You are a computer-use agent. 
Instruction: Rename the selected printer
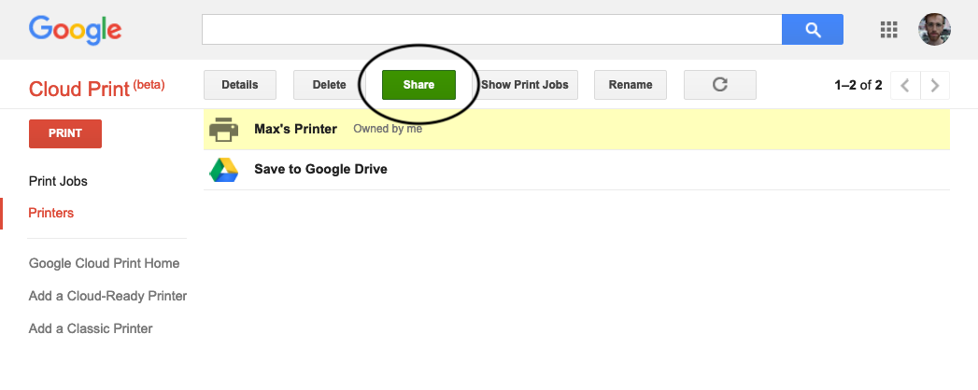tap(630, 85)
